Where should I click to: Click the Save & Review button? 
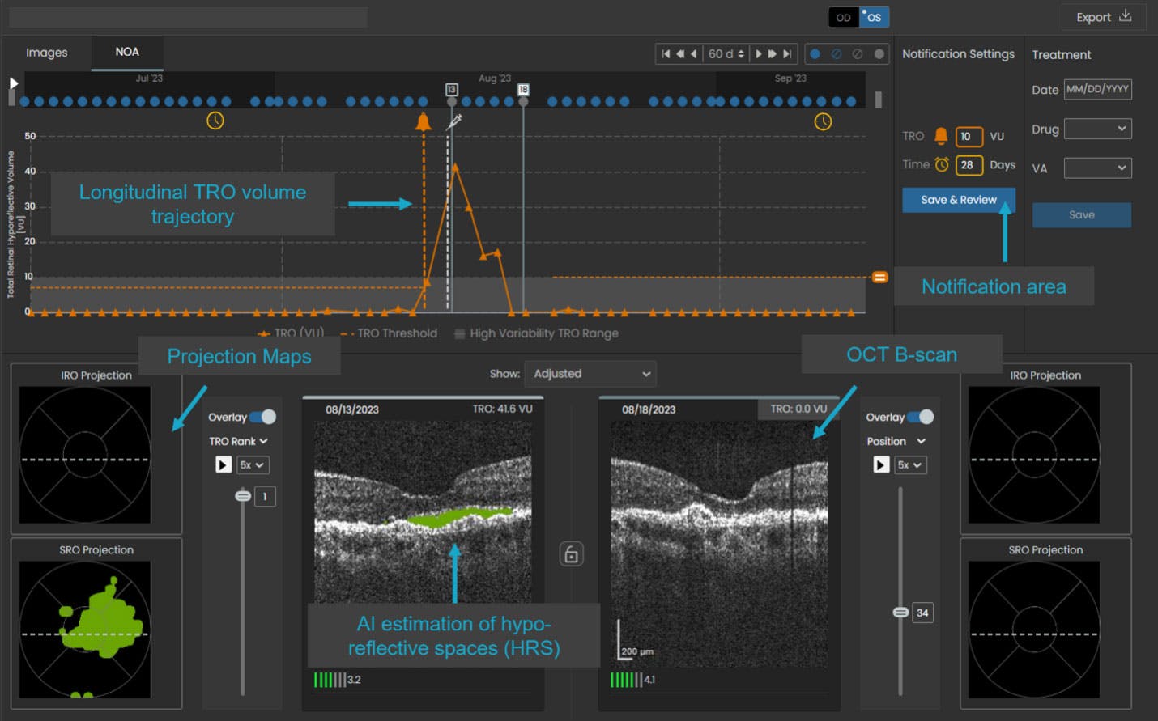(959, 200)
